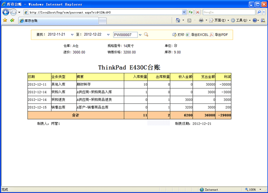Click the date cell 2012-12-11
The image size is (268, 193).
[x=40, y=84]
